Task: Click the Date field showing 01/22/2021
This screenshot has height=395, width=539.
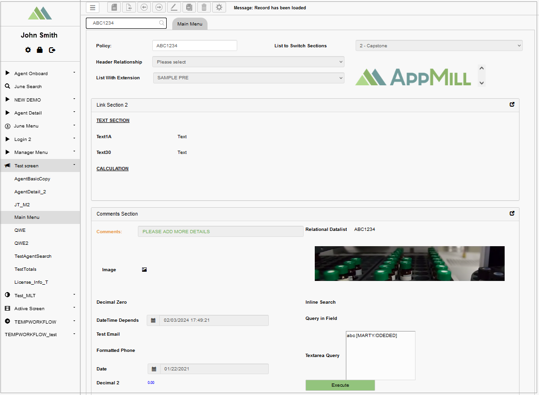Action: pos(214,369)
